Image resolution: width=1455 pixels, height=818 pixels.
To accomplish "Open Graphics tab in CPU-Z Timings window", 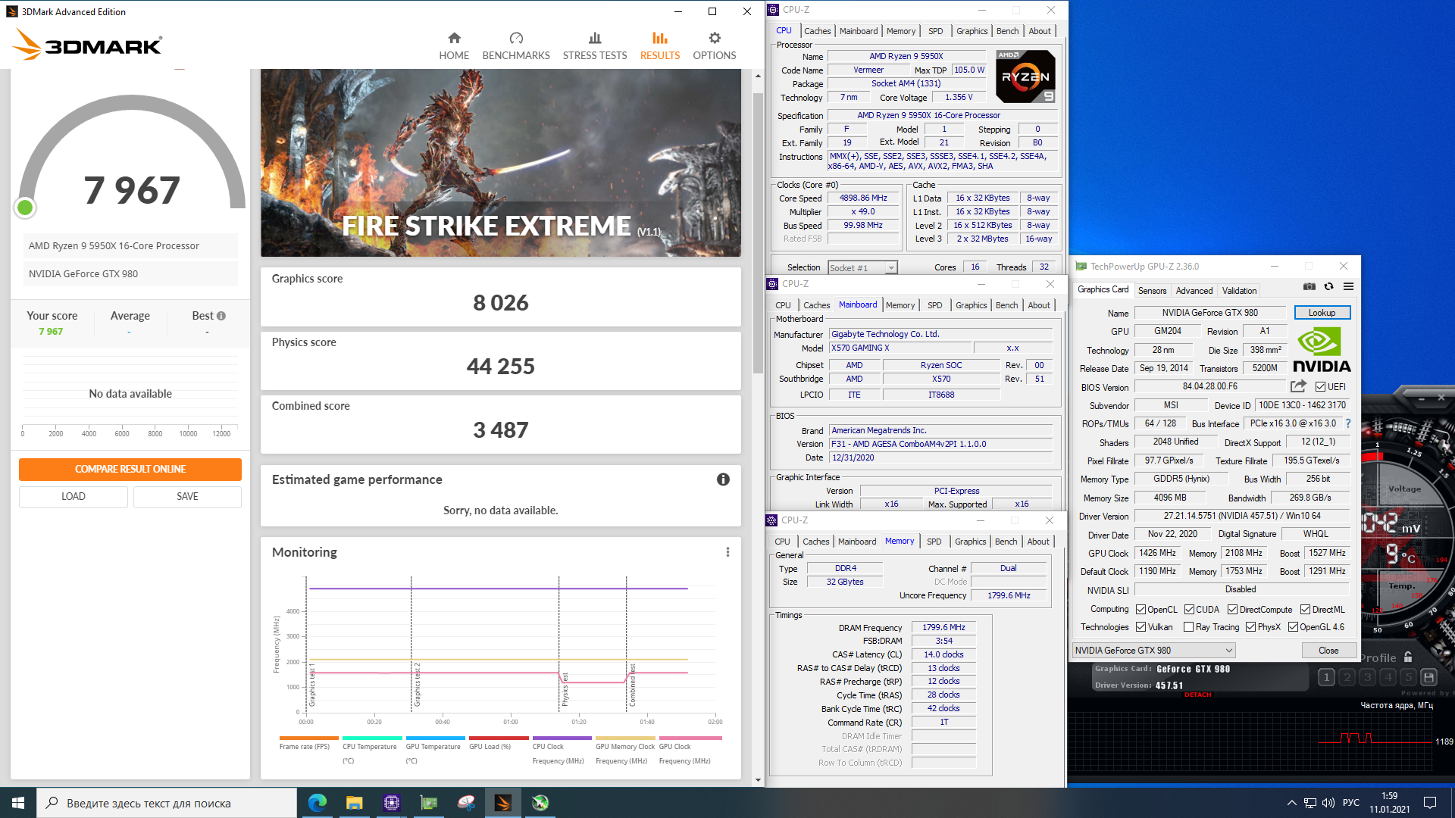I will pyautogui.click(x=970, y=542).
